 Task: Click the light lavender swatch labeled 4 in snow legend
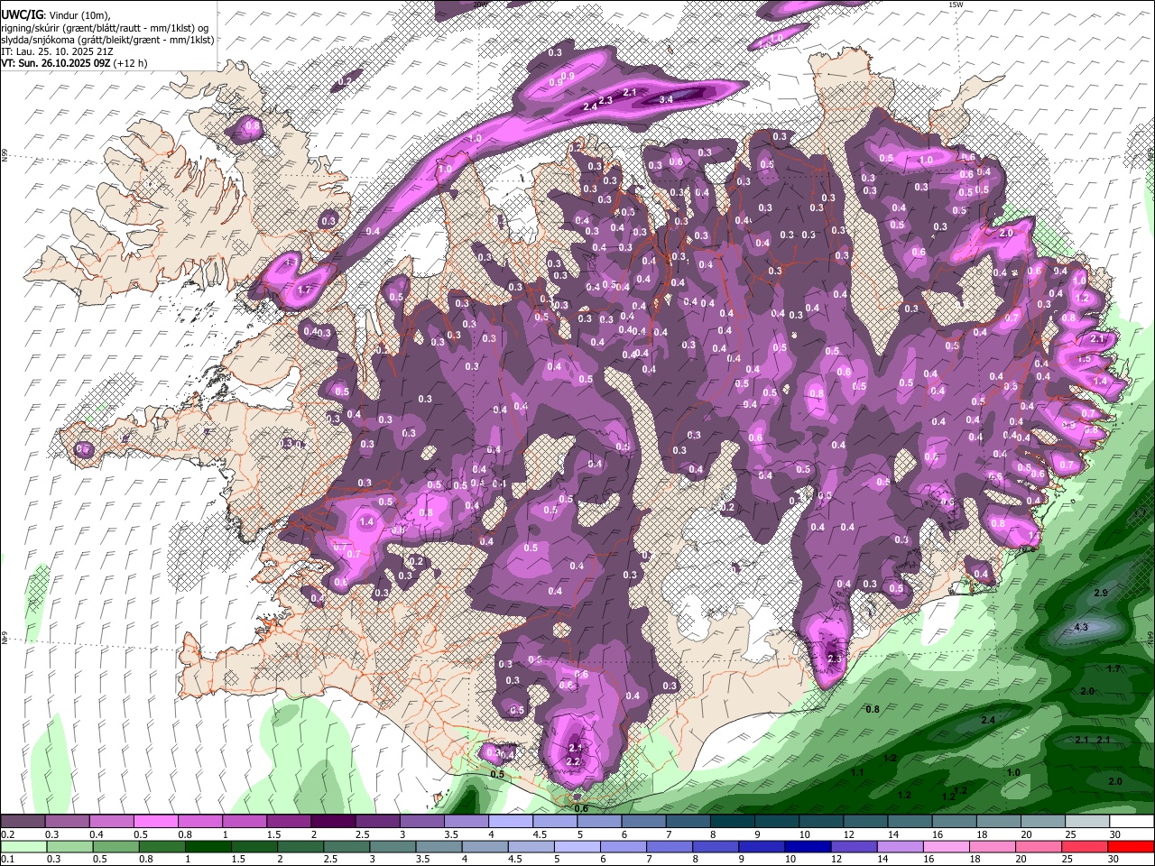pos(511,822)
